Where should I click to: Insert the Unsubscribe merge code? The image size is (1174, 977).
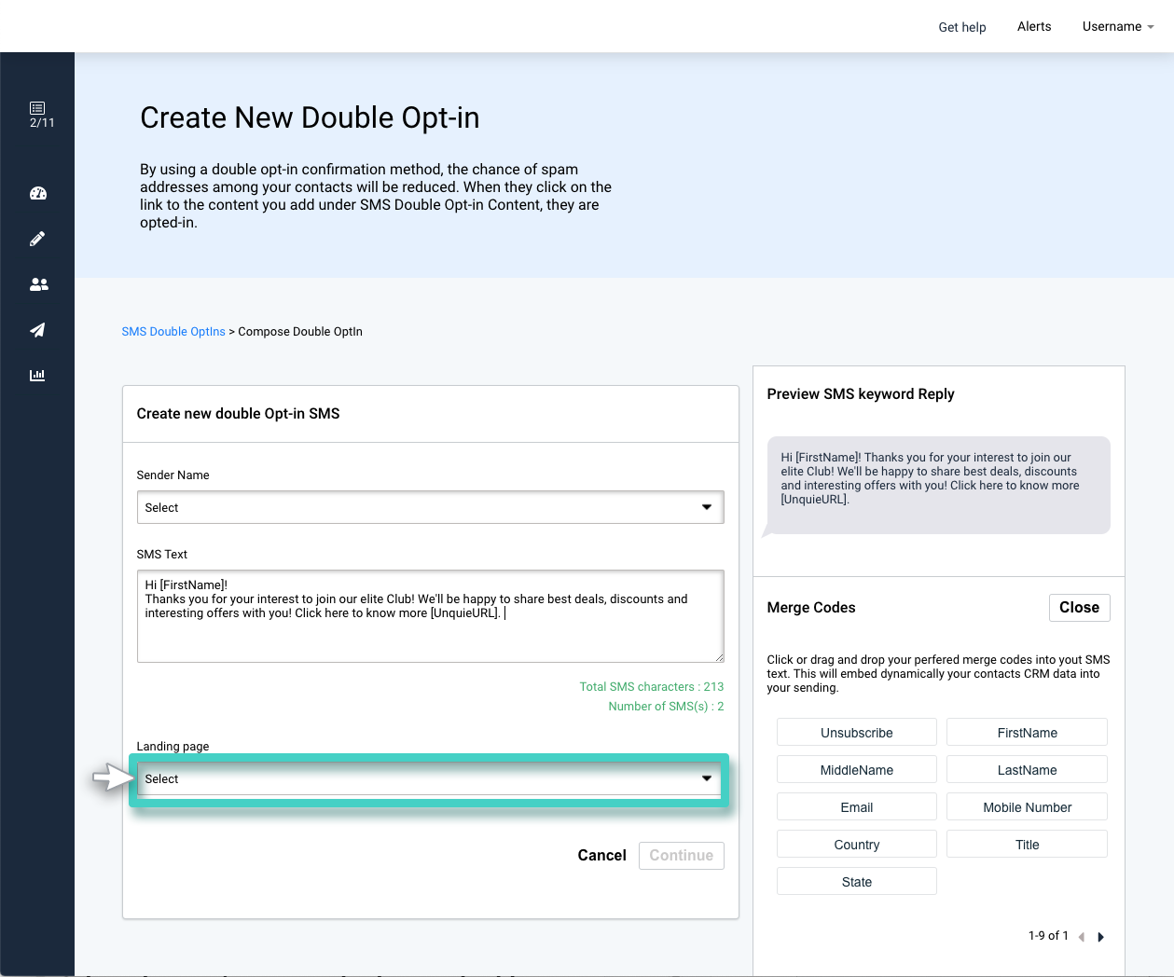[857, 733]
